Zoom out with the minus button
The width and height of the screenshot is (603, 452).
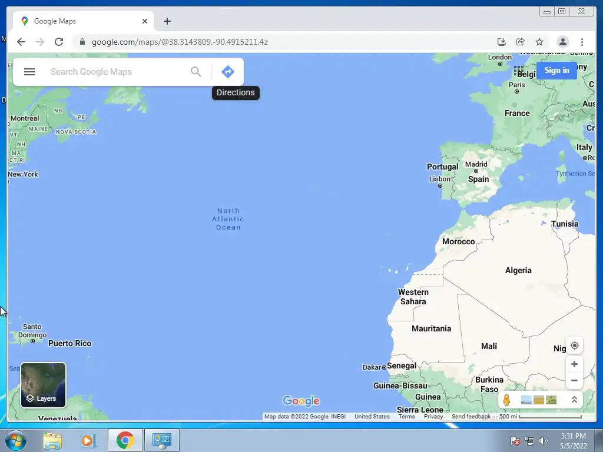(574, 381)
